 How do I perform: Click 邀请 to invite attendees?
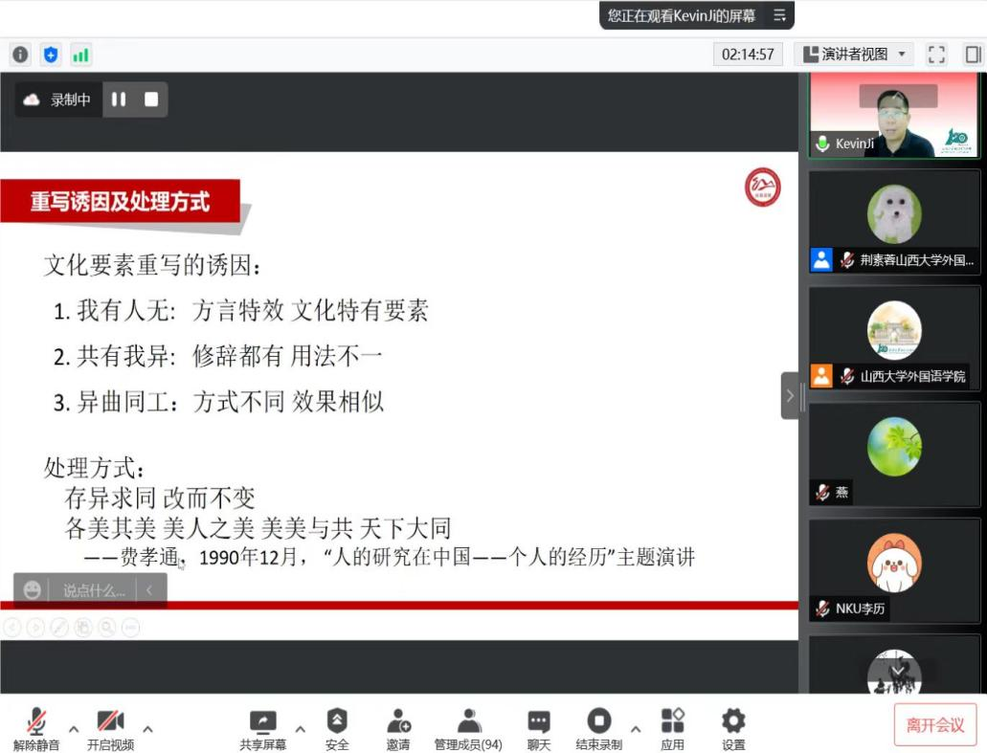398,729
